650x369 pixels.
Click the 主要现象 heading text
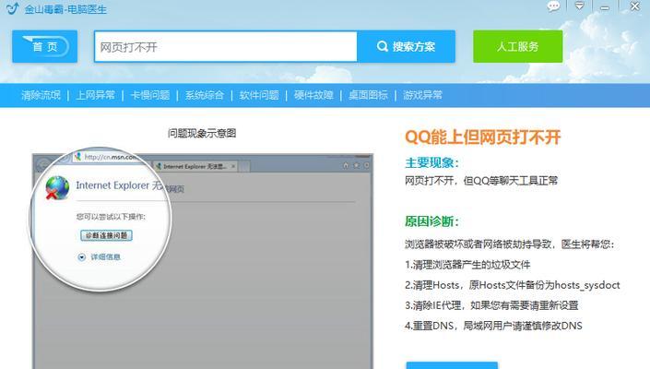(431, 163)
